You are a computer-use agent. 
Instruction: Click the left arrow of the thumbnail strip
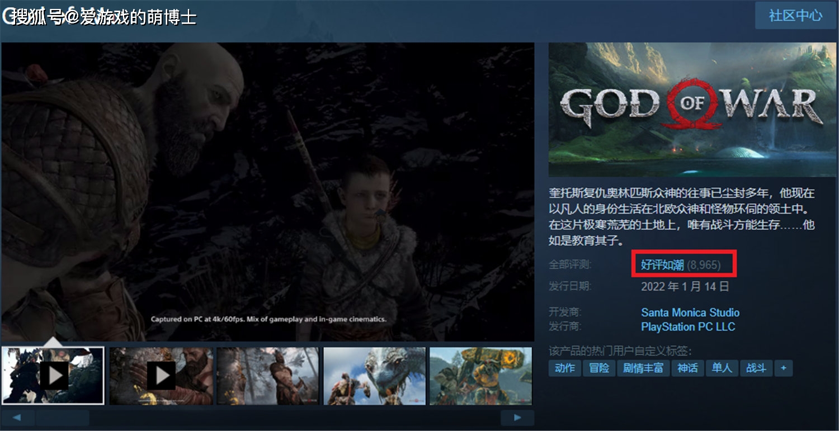tap(17, 418)
